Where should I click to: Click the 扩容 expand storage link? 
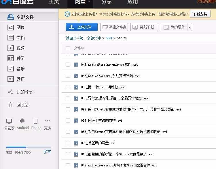[48, 152]
